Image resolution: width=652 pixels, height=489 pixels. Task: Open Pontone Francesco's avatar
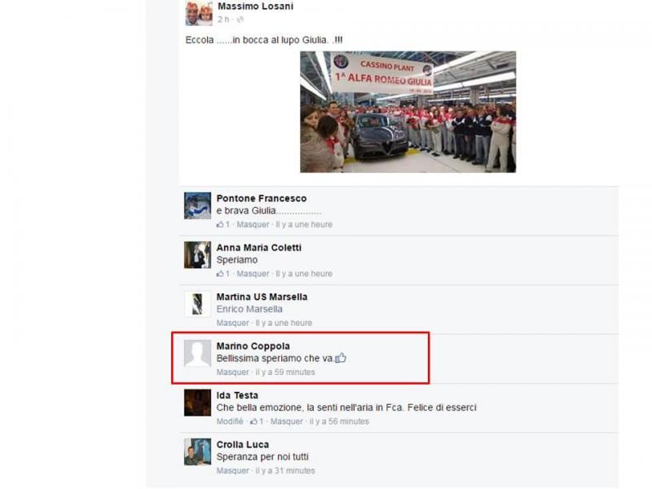tap(197, 205)
